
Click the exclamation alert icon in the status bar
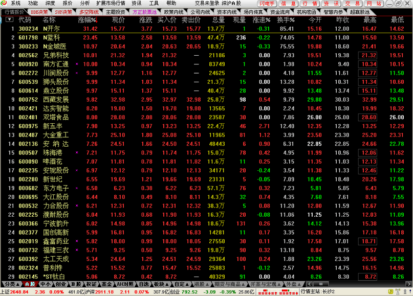point(410,291)
